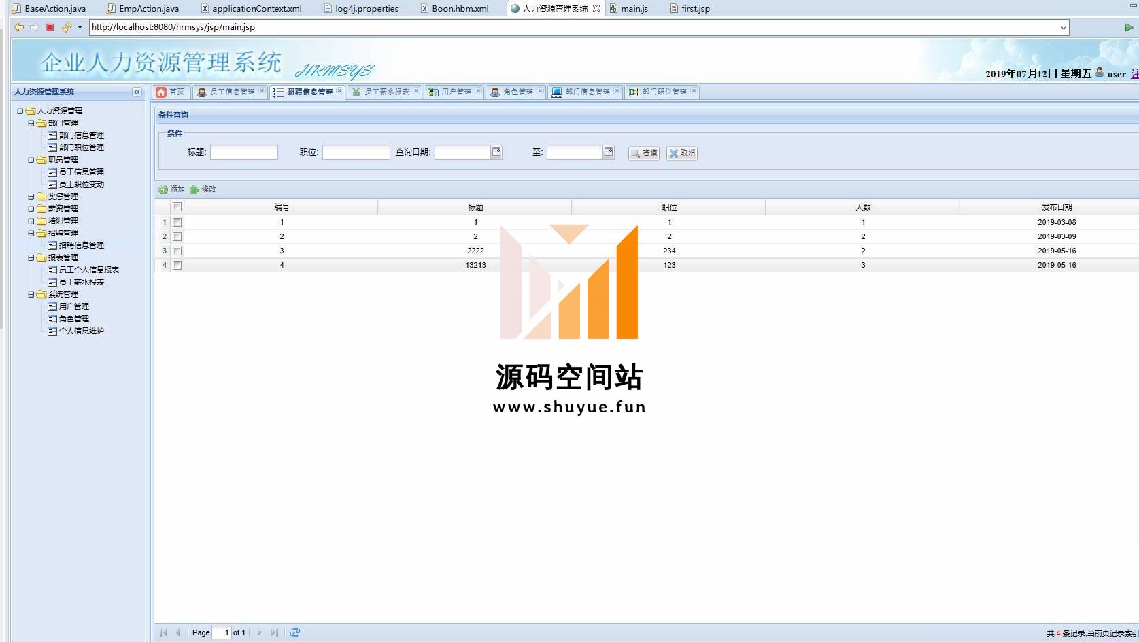1139x642 pixels.
Task: Open the main.js editor tab
Action: [x=630, y=8]
